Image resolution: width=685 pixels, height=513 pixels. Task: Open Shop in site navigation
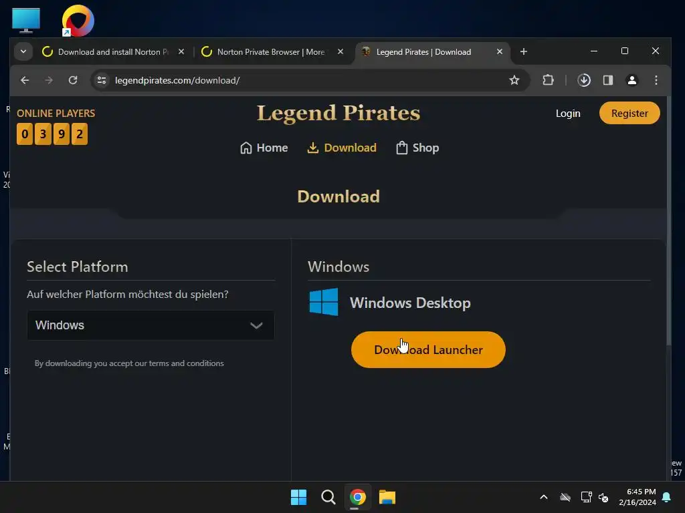pos(417,148)
